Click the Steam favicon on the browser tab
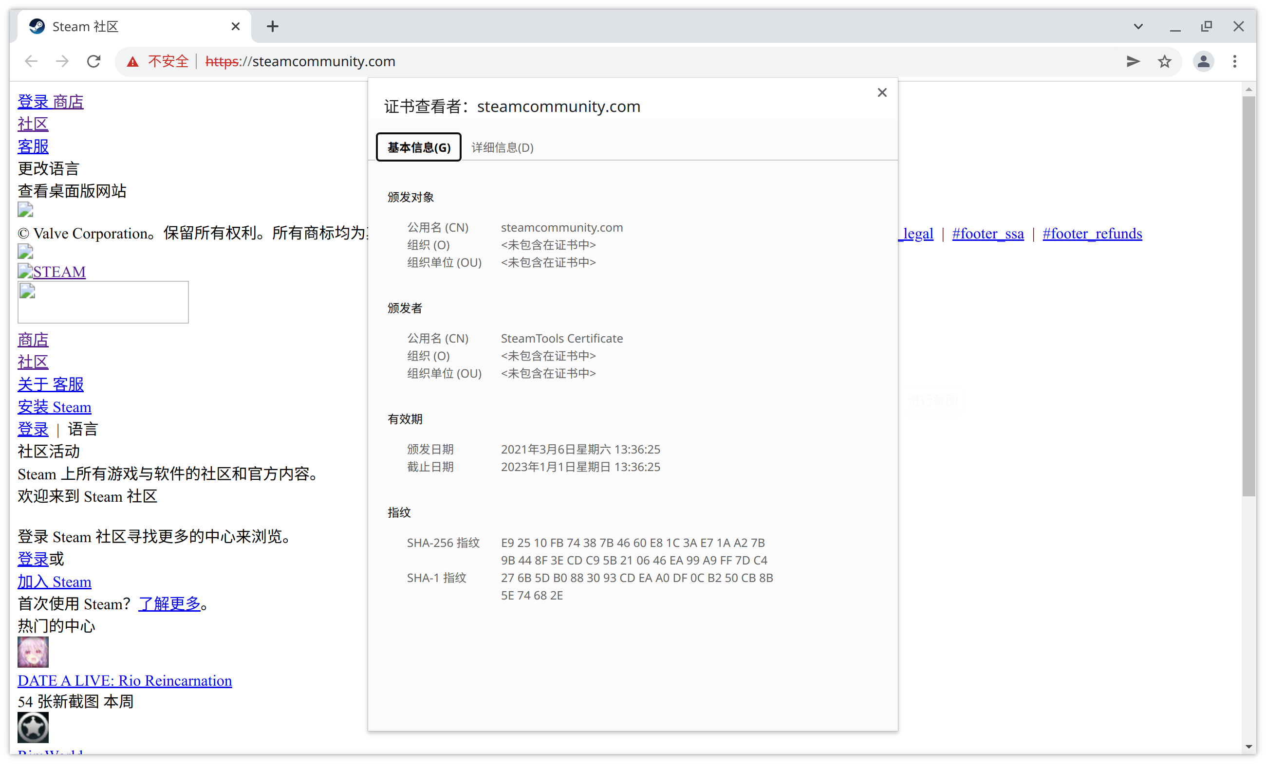Image resolution: width=1266 pixels, height=764 pixels. click(x=37, y=26)
